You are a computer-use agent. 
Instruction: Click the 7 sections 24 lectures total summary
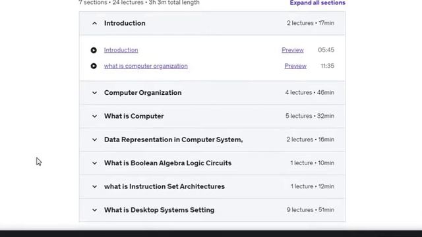pyautogui.click(x=139, y=3)
